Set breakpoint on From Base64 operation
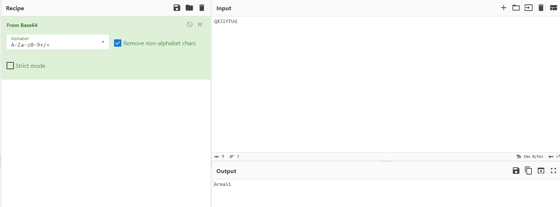Screen dimensions: 560x207 point(200,24)
